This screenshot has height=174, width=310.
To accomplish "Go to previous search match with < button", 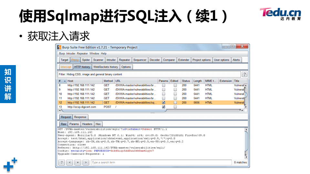I will pos(70,162).
